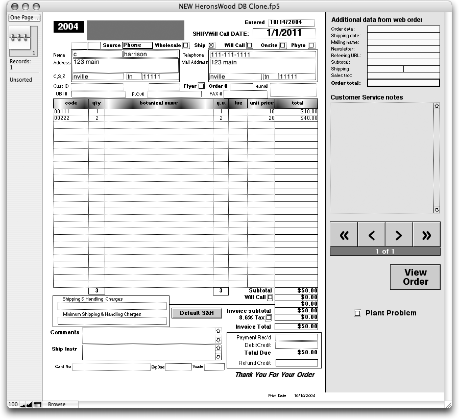This screenshot has width=459, height=420.
Task: Click the 100 zoom percentage box
Action: tap(13, 405)
